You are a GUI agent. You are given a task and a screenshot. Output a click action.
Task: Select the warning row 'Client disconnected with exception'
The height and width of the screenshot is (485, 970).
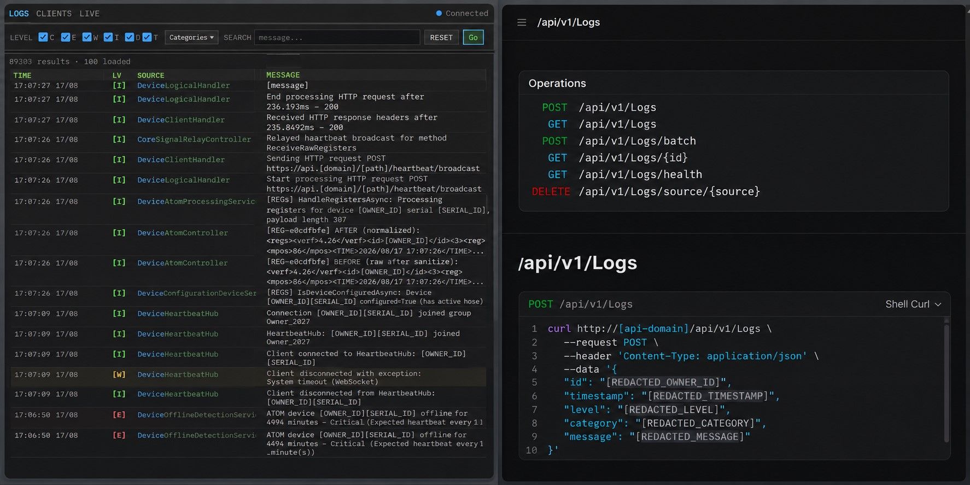pos(248,377)
